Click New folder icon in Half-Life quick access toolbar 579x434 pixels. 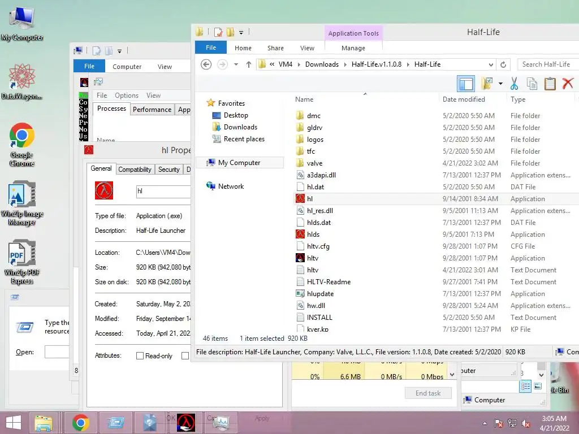(231, 32)
